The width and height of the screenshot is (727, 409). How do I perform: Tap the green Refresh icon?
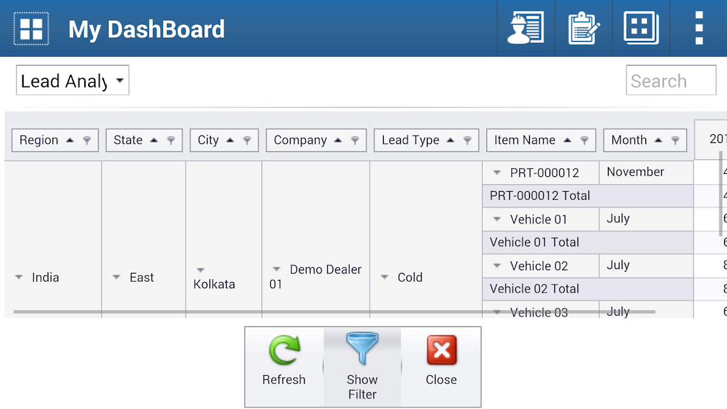pyautogui.click(x=284, y=350)
